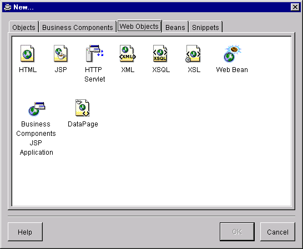This screenshot has width=303, height=249.
Task: Click the "HTML" label text
Action: [28, 70]
